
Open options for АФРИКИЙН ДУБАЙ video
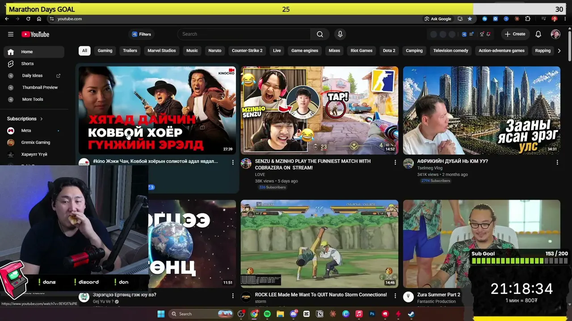pyautogui.click(x=557, y=162)
